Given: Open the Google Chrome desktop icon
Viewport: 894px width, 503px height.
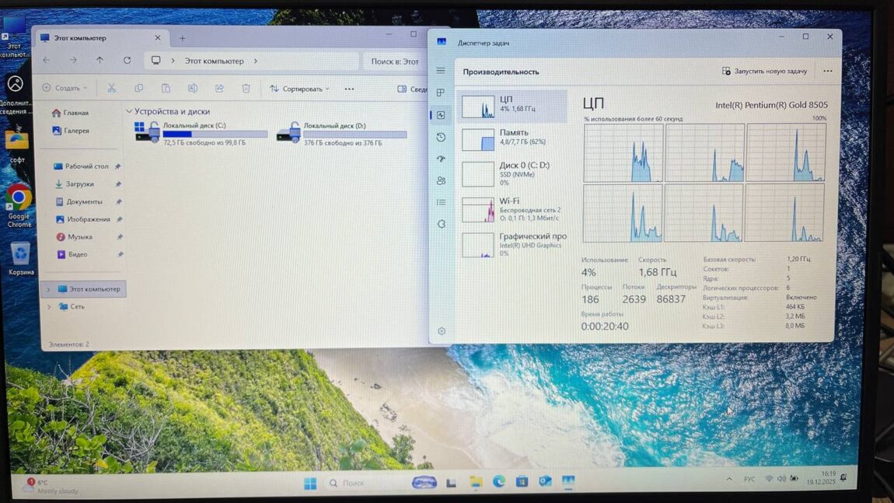Looking at the screenshot, I should coord(19,198).
